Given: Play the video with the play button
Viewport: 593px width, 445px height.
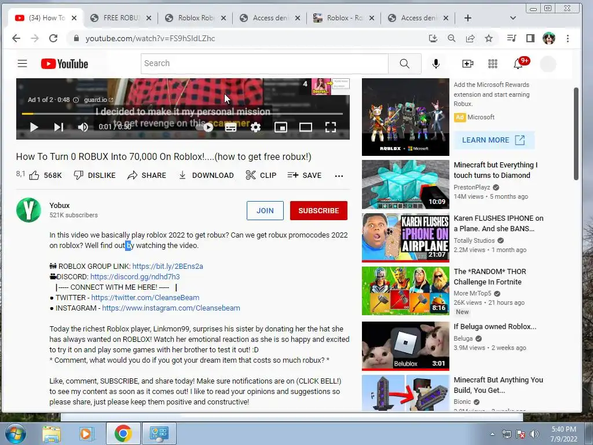Looking at the screenshot, I should point(34,127).
